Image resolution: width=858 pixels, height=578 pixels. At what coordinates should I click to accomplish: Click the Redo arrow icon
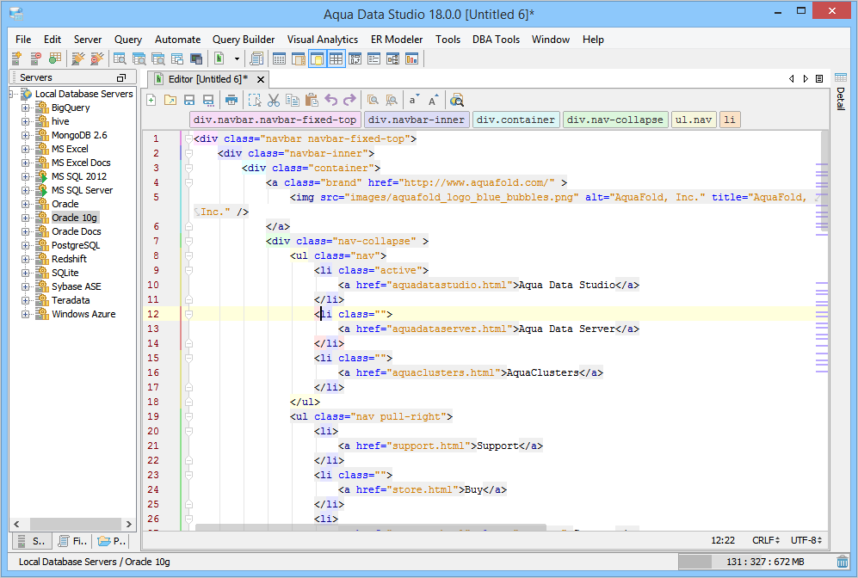[349, 100]
